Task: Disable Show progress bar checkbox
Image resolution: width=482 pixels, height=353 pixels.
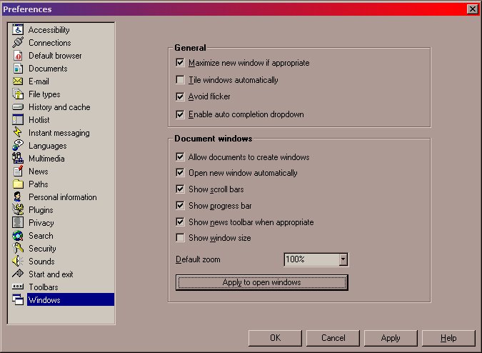Action: click(180, 206)
